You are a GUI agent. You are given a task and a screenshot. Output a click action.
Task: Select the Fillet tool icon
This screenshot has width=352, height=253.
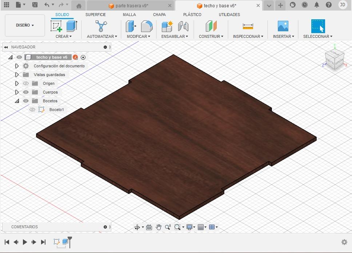147,26
